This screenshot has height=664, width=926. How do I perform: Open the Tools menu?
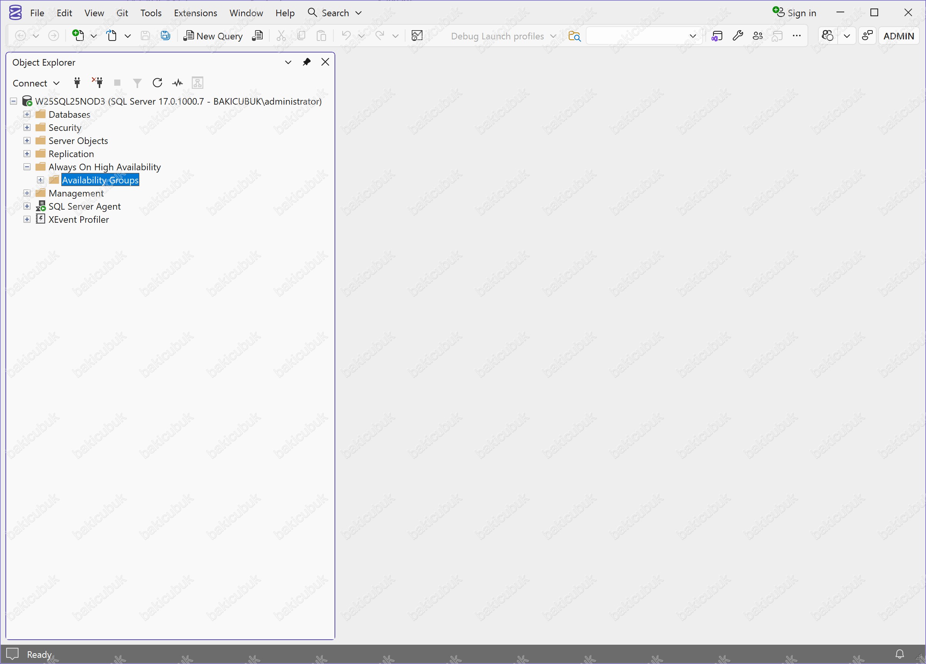(x=150, y=13)
